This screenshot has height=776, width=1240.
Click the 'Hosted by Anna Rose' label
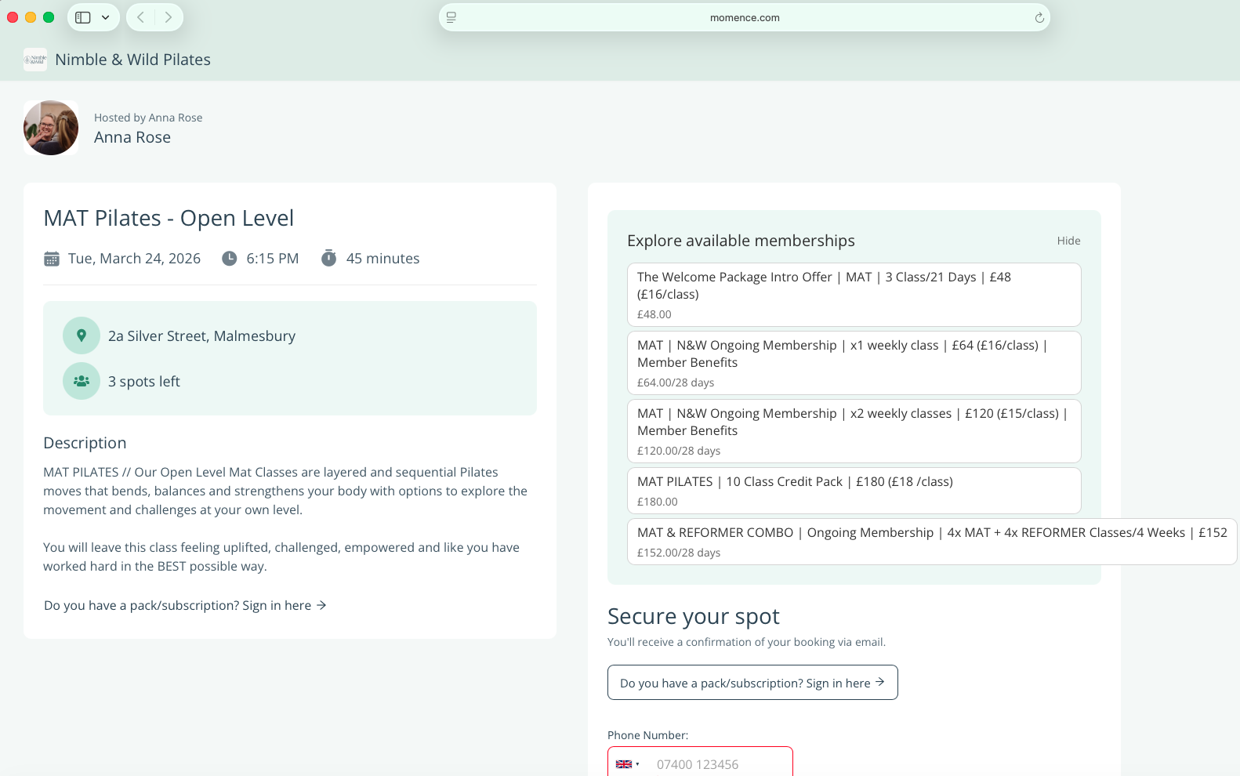(148, 118)
